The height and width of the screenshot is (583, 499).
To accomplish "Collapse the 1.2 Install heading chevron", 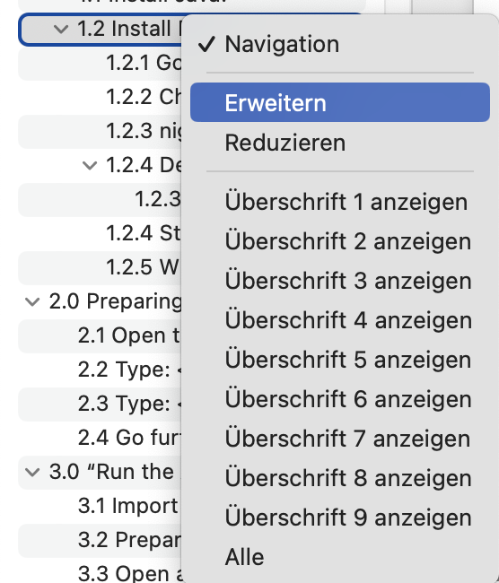I will pyautogui.click(x=61, y=29).
